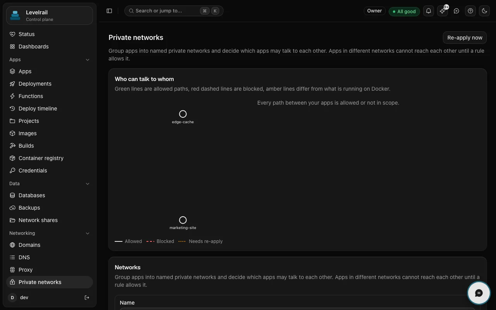Click the Deployments rocket icon
This screenshot has width=496, height=310.
coord(12,84)
